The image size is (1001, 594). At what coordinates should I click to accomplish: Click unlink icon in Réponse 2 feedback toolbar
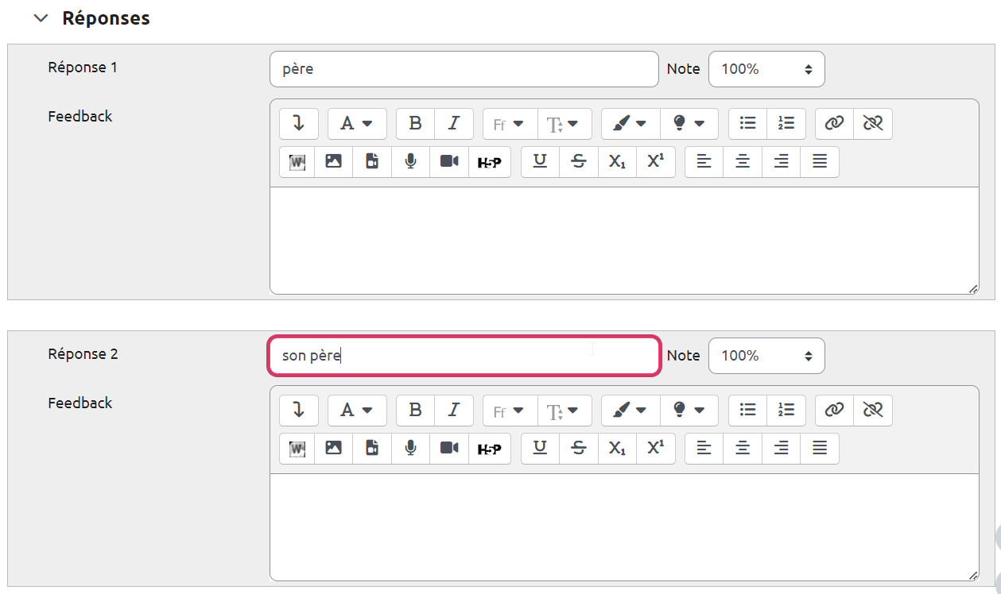tap(873, 411)
